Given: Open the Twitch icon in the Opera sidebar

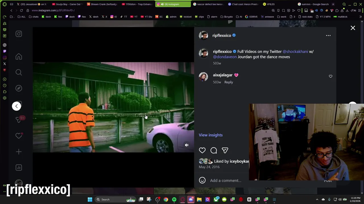Looking at the screenshot, I should pyautogui.click(x=5, y=51).
